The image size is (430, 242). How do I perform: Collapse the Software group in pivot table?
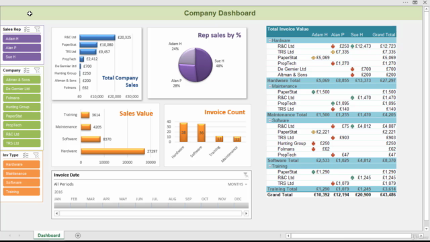269,120
